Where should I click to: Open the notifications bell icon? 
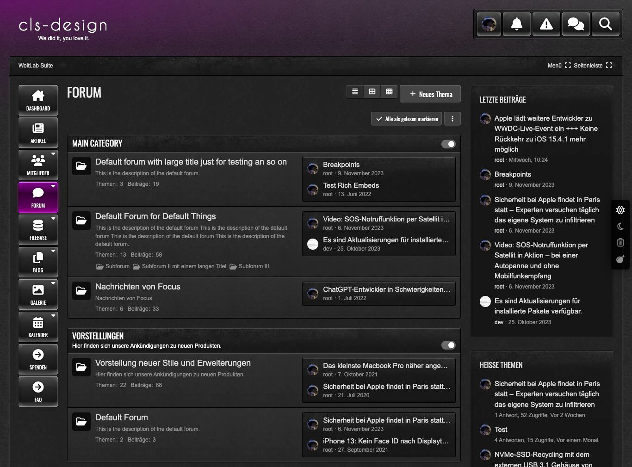(x=517, y=24)
